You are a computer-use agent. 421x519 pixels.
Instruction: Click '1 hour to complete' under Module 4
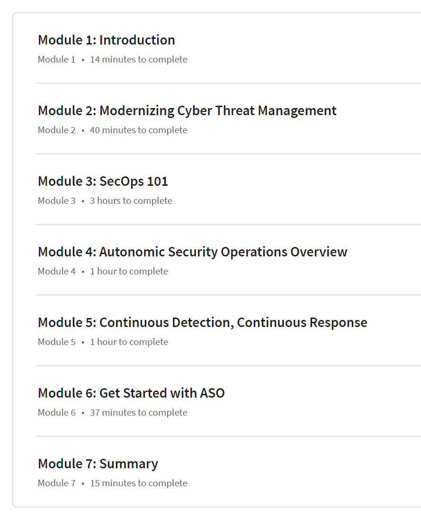point(129,272)
